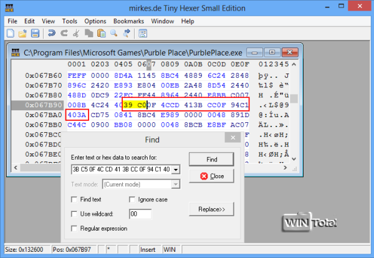Maximize the Tiny Hexer main window
Viewport: 374px width, 258px height.
(342, 6)
